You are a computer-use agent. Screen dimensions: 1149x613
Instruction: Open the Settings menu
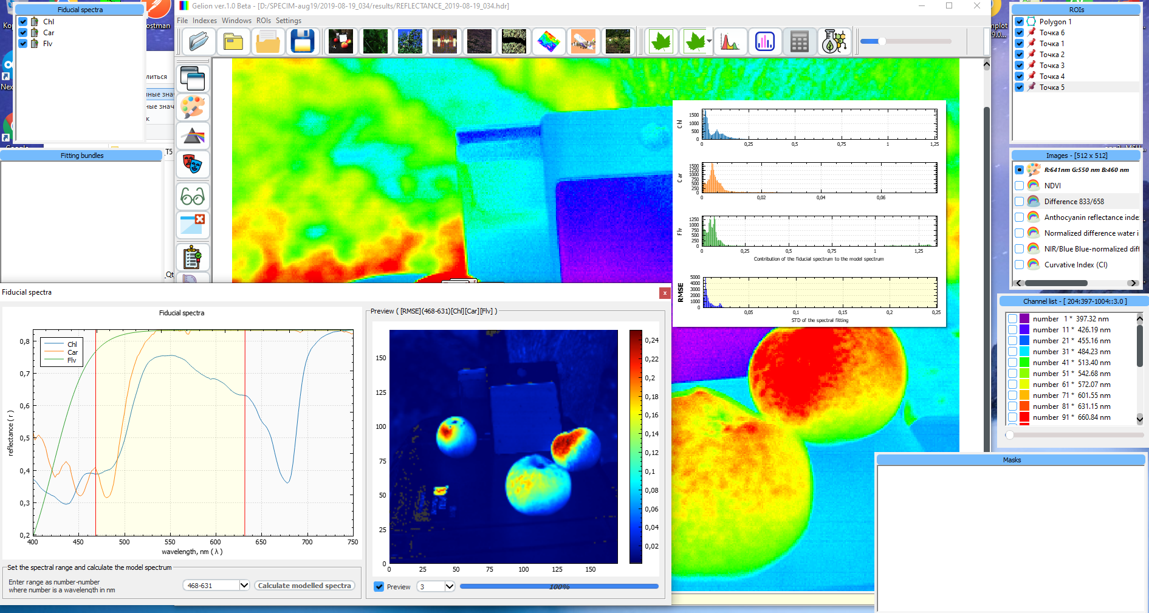tap(289, 21)
